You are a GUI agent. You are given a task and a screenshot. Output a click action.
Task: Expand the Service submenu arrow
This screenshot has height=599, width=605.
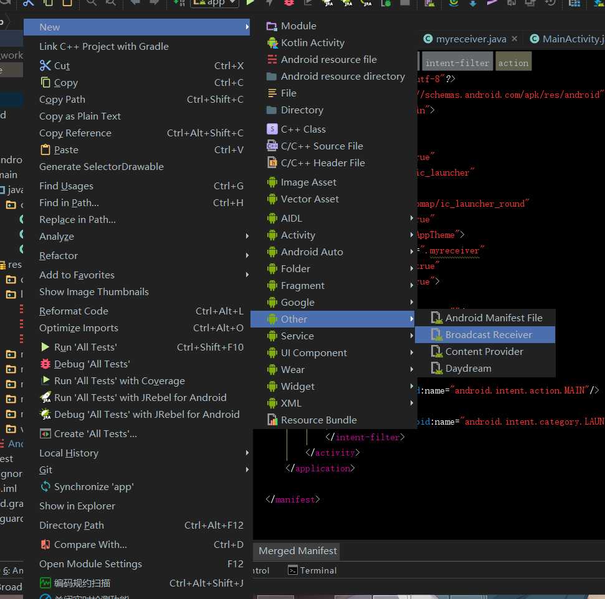click(412, 336)
